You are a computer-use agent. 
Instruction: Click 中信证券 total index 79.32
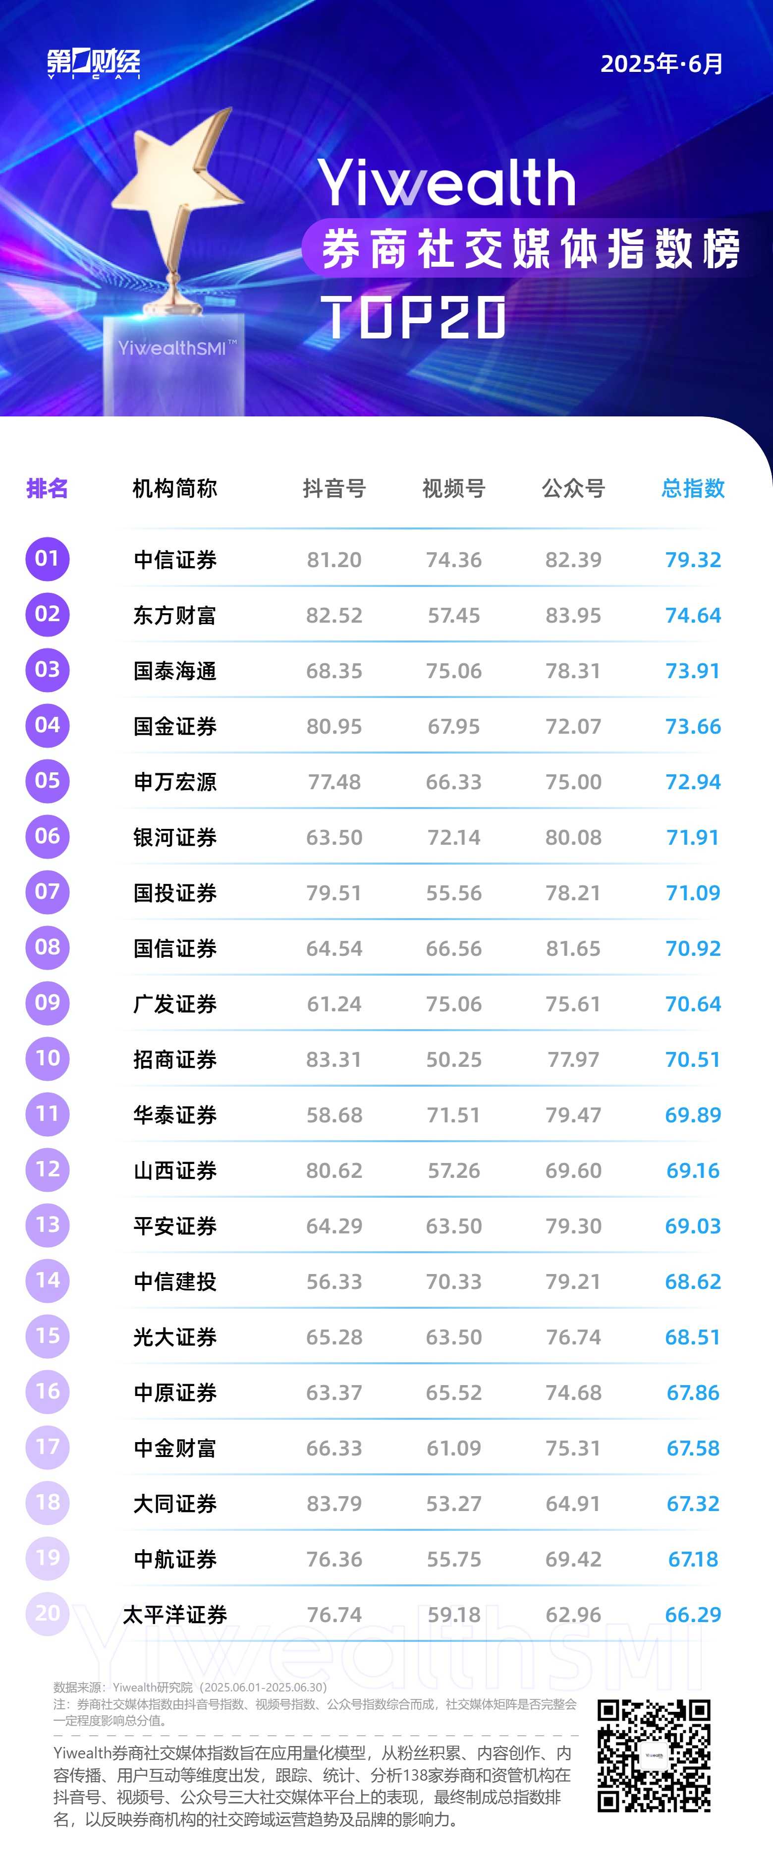tap(693, 560)
